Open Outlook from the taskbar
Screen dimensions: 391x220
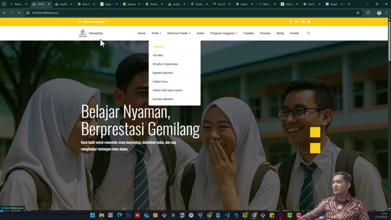pyautogui.click(x=146, y=215)
